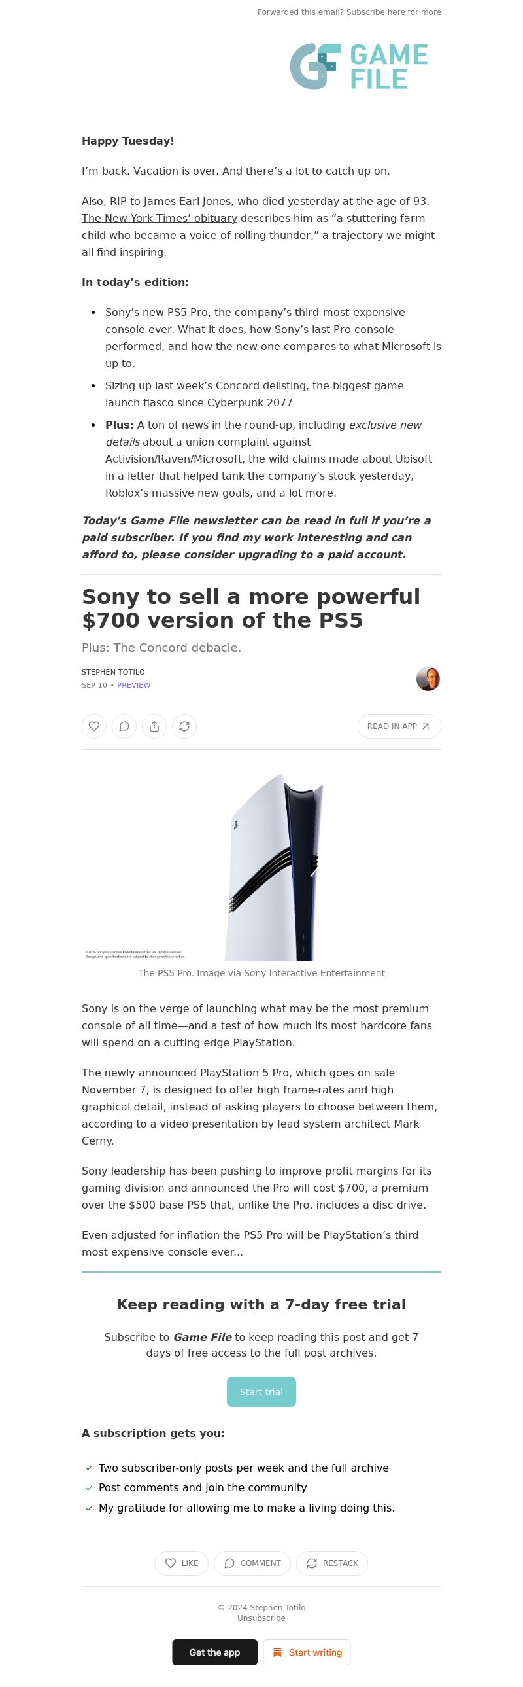Click the PREVIEW label next to Sep 10

click(x=133, y=685)
